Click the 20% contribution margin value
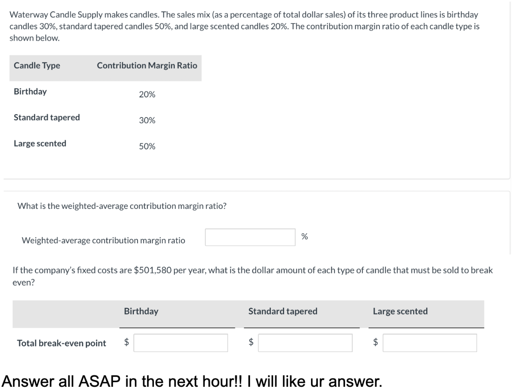Image resolution: width=517 pixels, height=388 pixels. [x=147, y=95]
